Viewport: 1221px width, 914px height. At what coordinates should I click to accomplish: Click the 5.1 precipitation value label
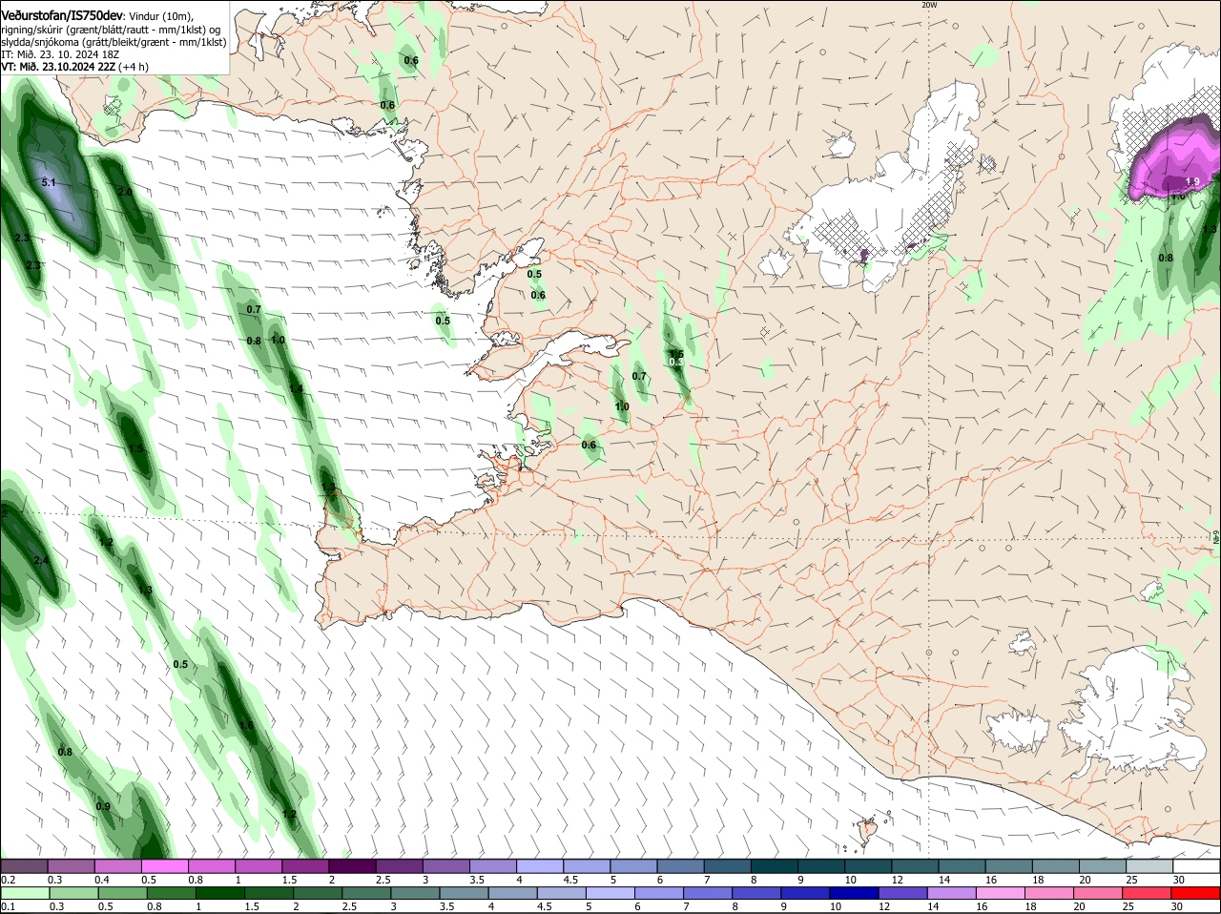(50, 181)
